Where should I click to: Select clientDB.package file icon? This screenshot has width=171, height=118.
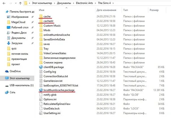click(x=41, y=67)
